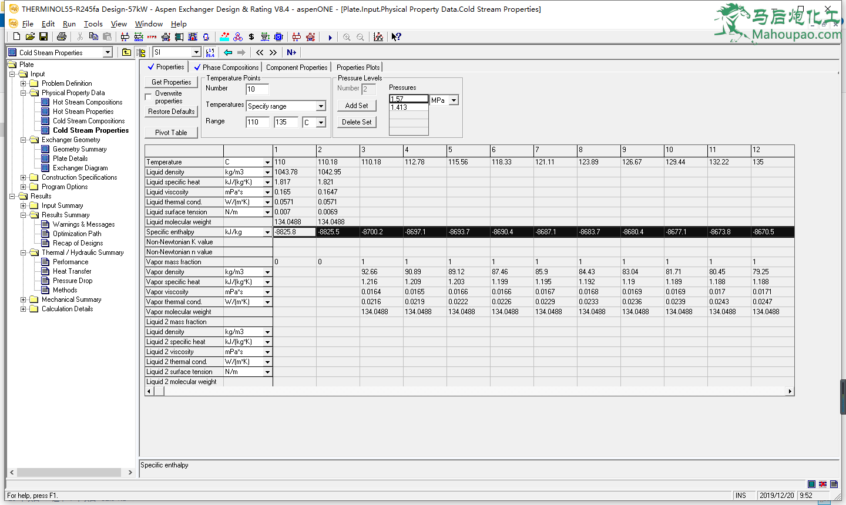Open the File menu

pos(28,24)
